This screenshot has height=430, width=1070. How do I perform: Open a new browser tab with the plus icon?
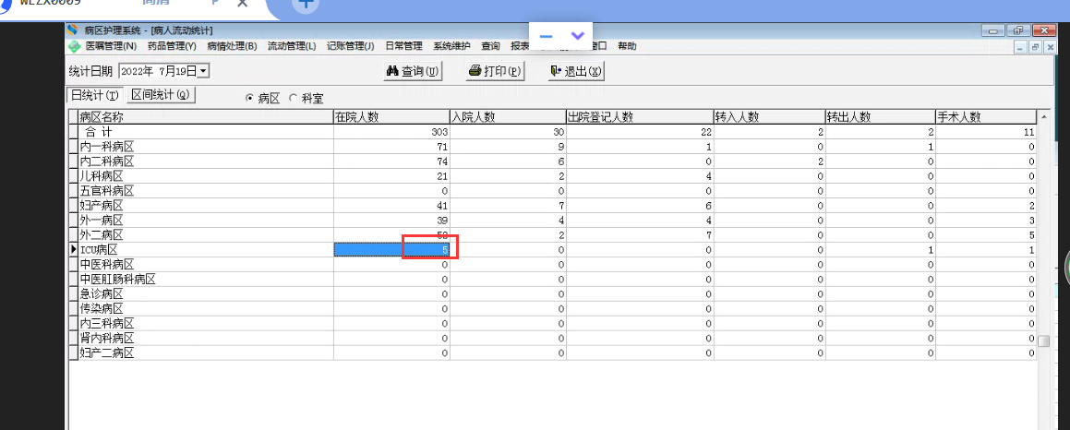(x=307, y=4)
